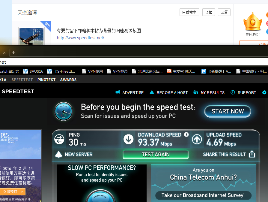Open a new browser tab
Image resolution: width=268 pixels, height=202 pixels.
tap(13, 53)
